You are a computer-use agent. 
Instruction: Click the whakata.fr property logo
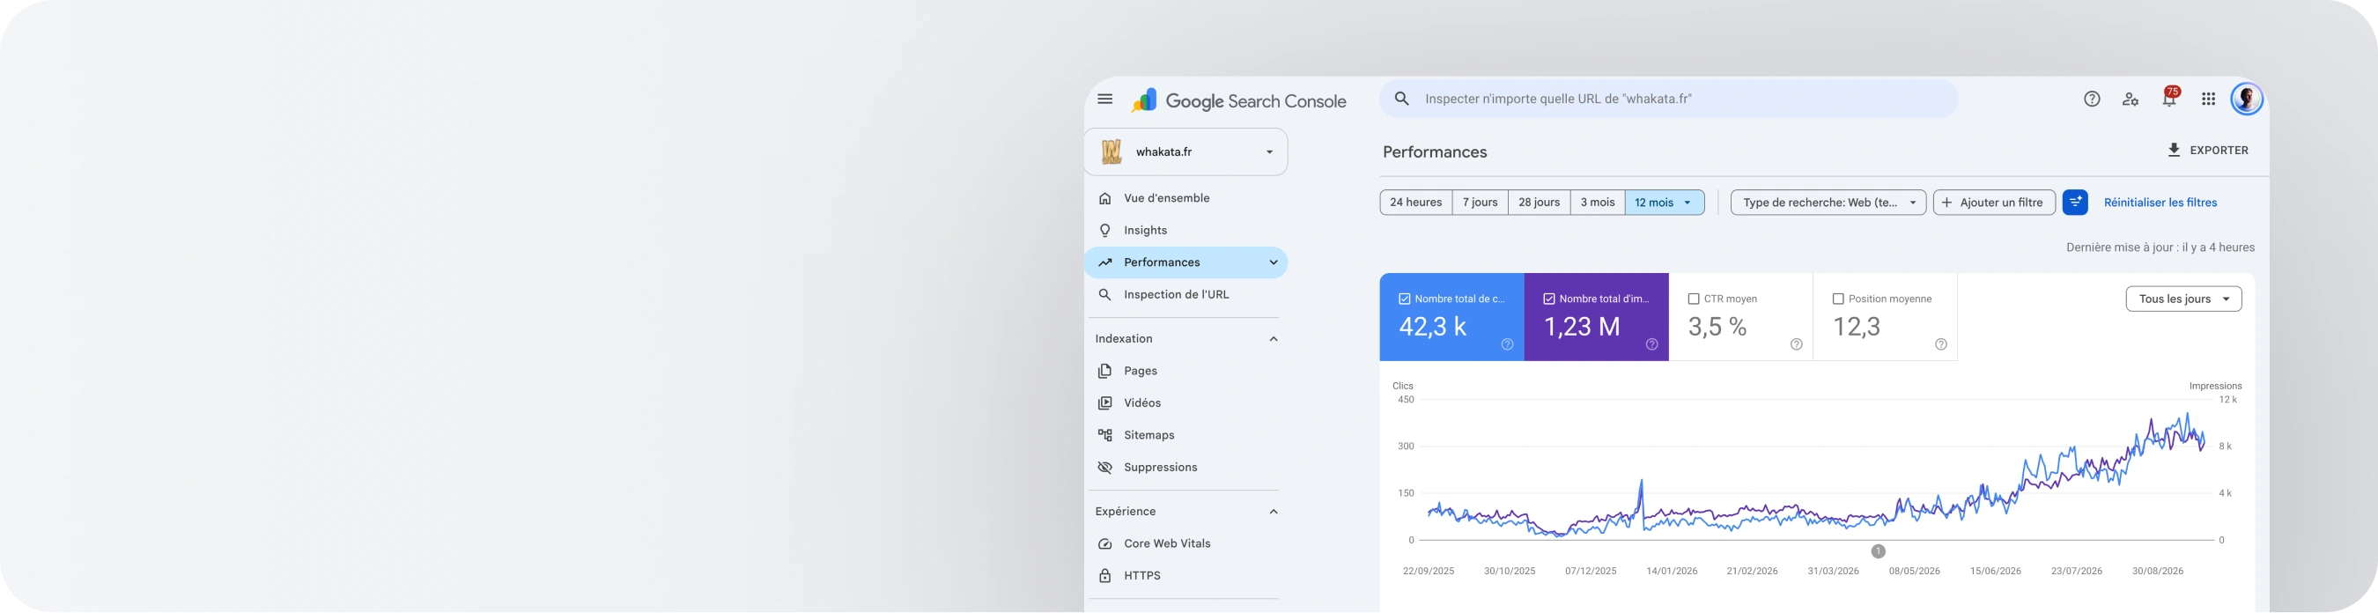[1111, 151]
